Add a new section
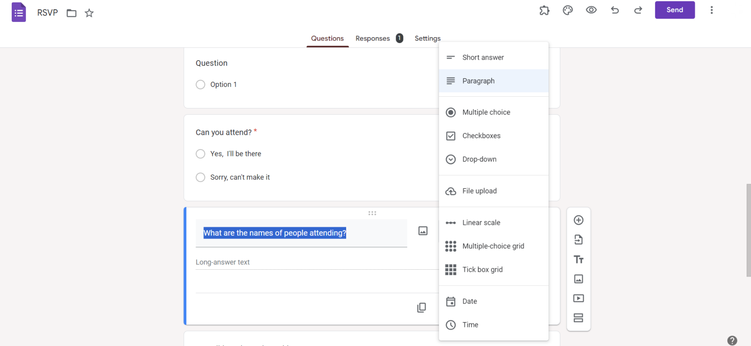This screenshot has width=751, height=346. (578, 318)
